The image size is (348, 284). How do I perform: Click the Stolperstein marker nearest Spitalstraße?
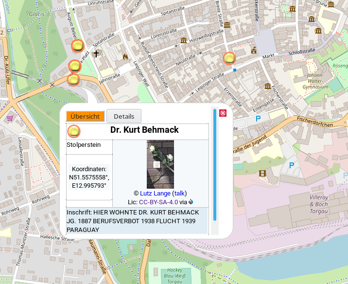pos(77,47)
